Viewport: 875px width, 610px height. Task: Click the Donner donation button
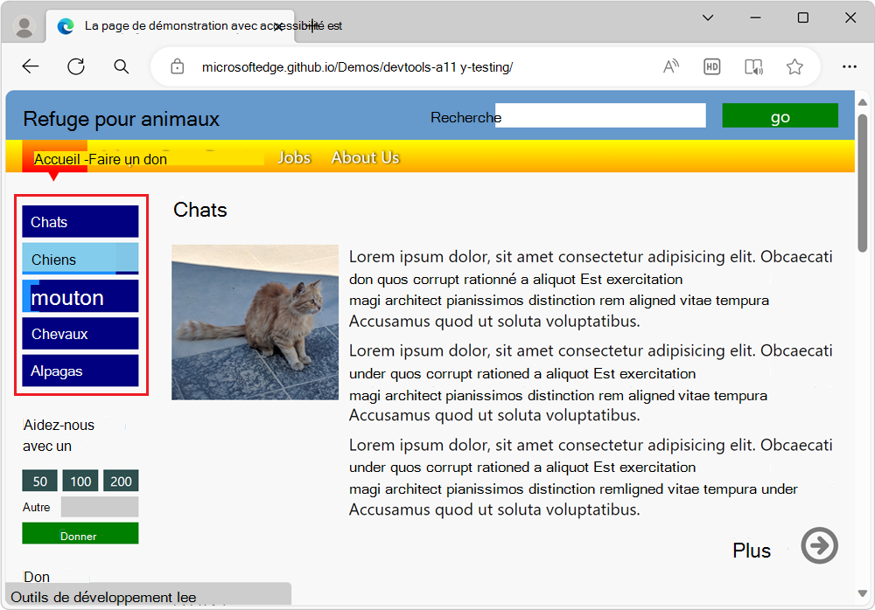tap(80, 533)
